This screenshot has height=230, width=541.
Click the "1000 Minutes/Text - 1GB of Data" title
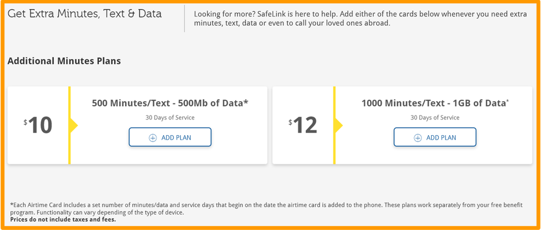pyautogui.click(x=433, y=102)
